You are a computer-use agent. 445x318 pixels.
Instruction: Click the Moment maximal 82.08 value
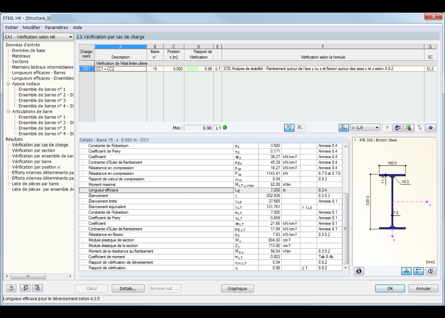(270, 185)
